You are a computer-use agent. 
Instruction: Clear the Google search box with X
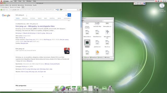coord(66,15)
